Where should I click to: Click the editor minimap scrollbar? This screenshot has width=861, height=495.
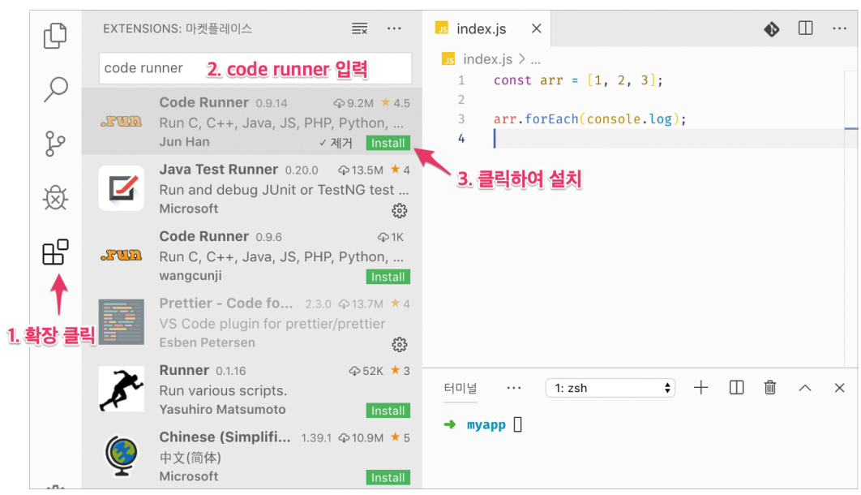point(850,220)
